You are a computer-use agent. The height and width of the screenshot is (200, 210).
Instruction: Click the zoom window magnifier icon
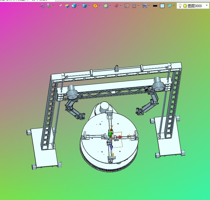tap(106, 6)
